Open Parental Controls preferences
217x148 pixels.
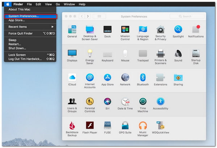click(x=90, y=105)
